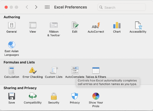Open AutoCorrect options
The height and width of the screenshot is (111, 153).
(96, 26)
